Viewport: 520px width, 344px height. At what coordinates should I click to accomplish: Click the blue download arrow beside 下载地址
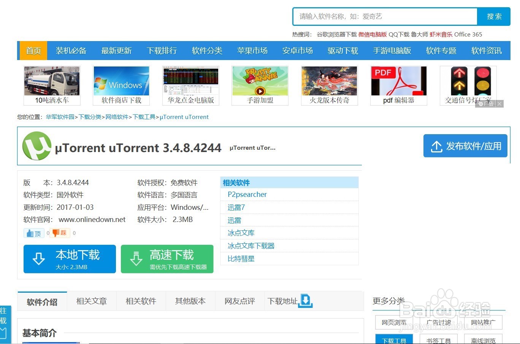(306, 301)
